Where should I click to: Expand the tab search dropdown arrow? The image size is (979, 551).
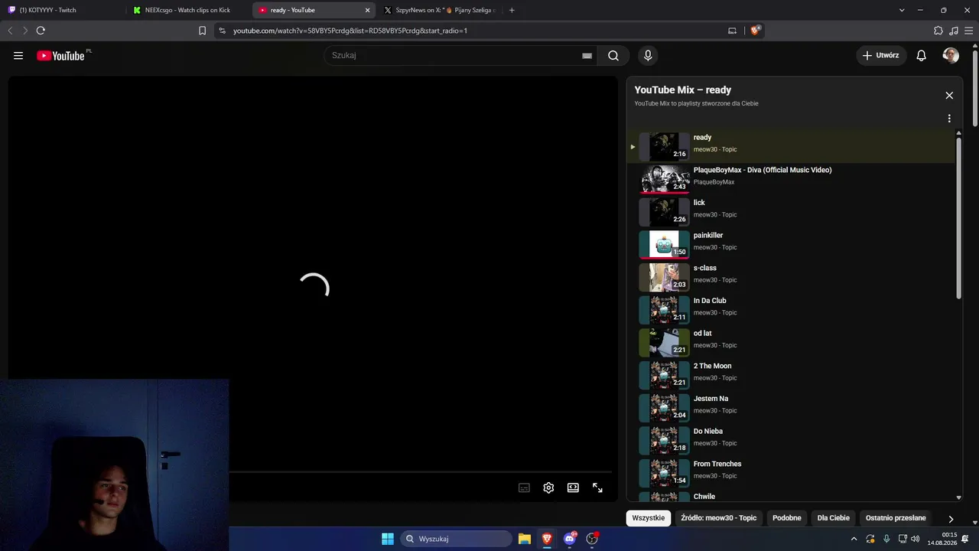(x=902, y=10)
